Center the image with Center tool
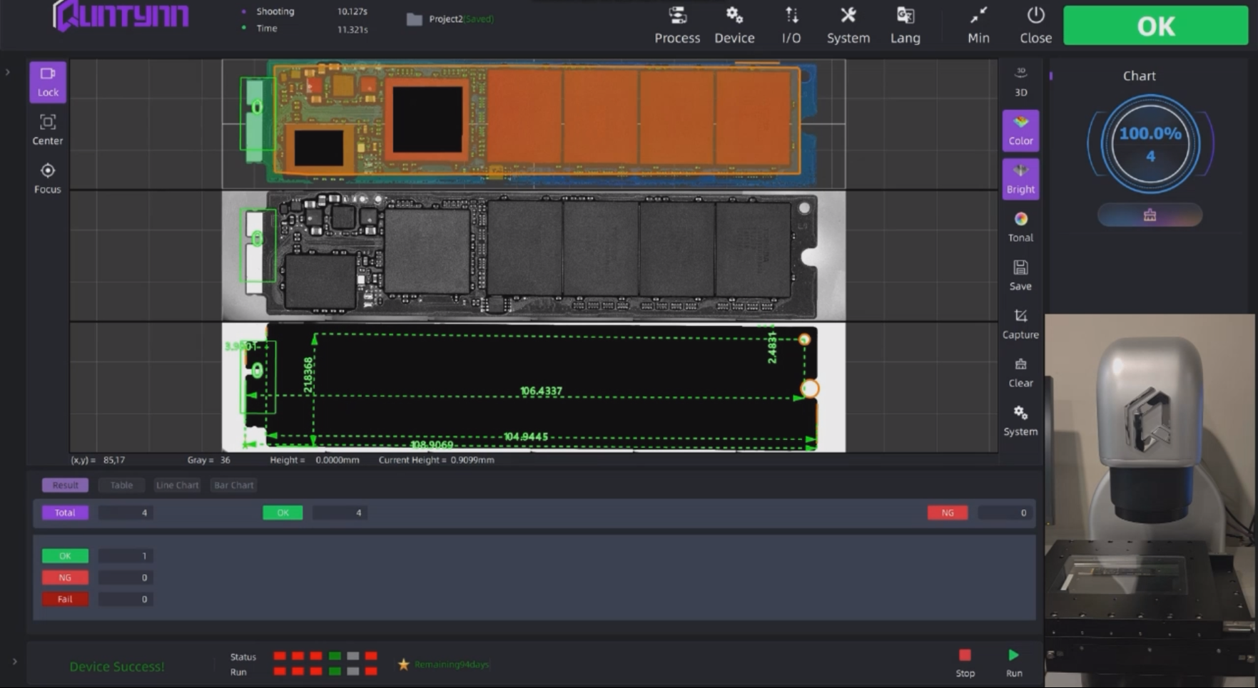The width and height of the screenshot is (1258, 688). (48, 130)
